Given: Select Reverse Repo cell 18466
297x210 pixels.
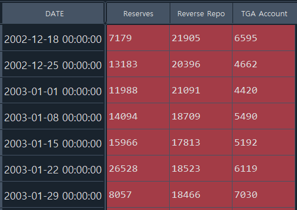Looking at the screenshot, I should tap(201, 194).
